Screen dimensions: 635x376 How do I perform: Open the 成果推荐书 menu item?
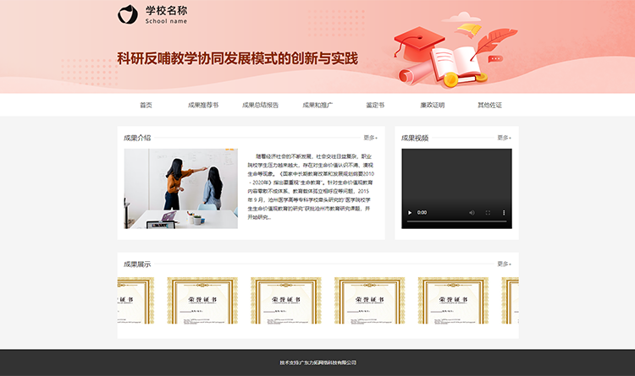(x=203, y=106)
